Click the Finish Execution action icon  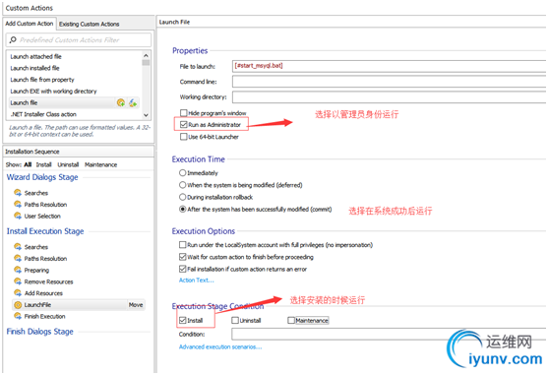(18, 316)
